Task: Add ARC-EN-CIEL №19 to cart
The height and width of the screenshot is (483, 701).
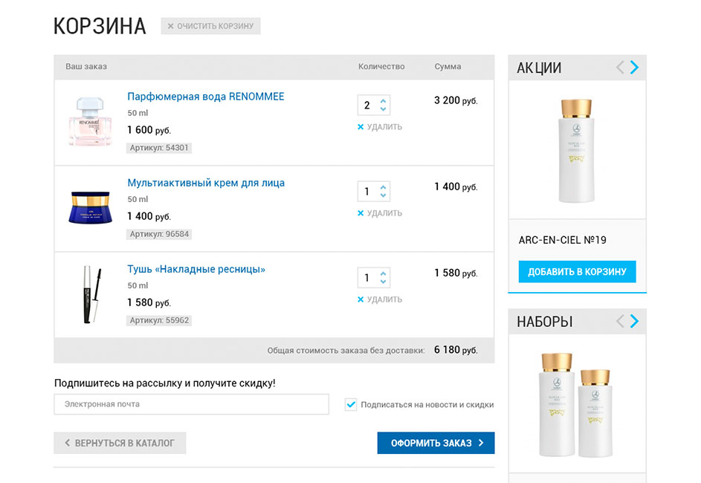Action: [577, 272]
